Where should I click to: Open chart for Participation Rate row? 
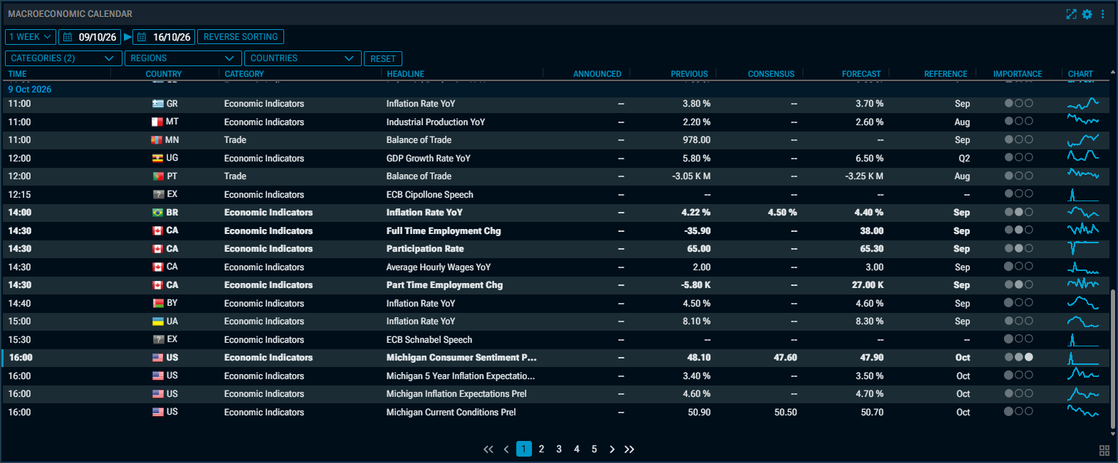[1083, 249]
